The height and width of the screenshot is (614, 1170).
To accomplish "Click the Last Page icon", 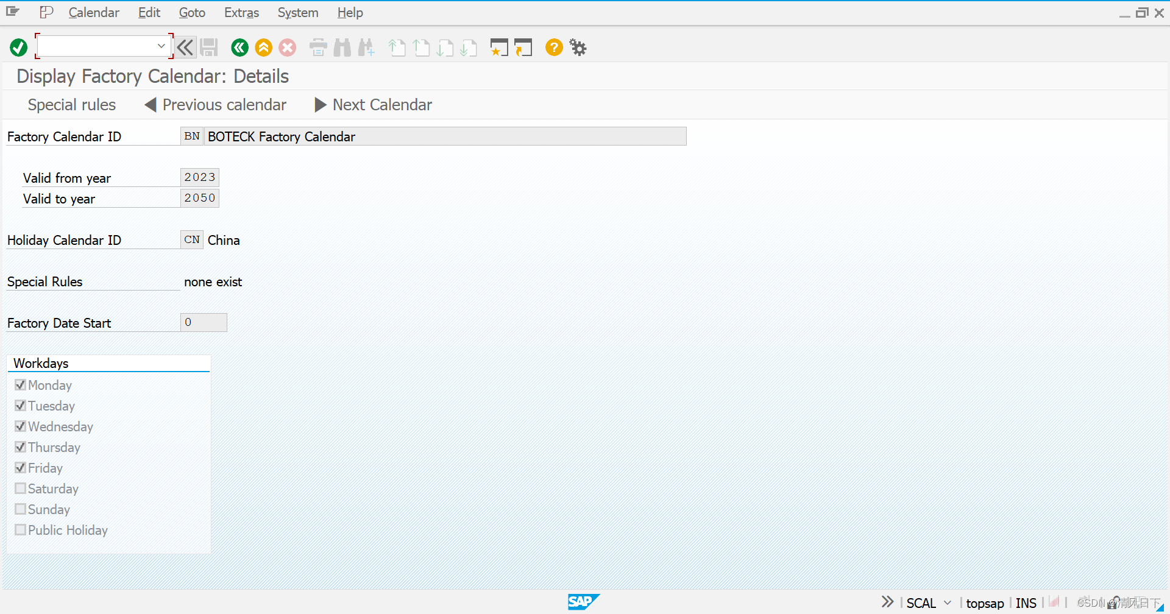I will pyautogui.click(x=469, y=47).
